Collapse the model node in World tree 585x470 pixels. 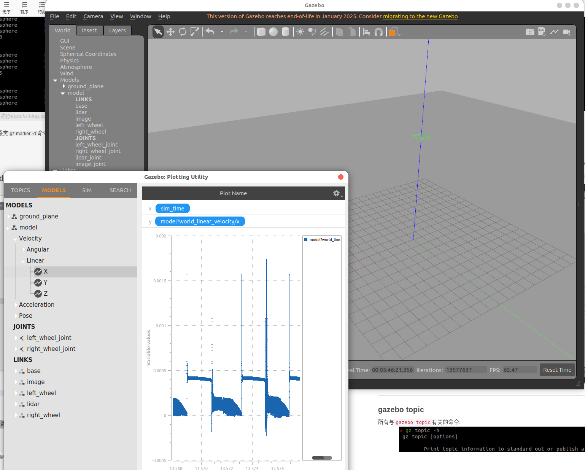[63, 93]
